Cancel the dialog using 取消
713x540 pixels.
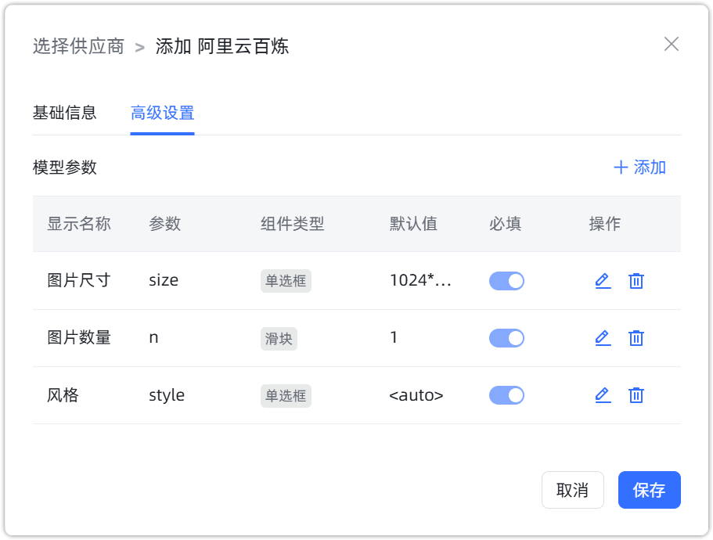pyautogui.click(x=572, y=489)
